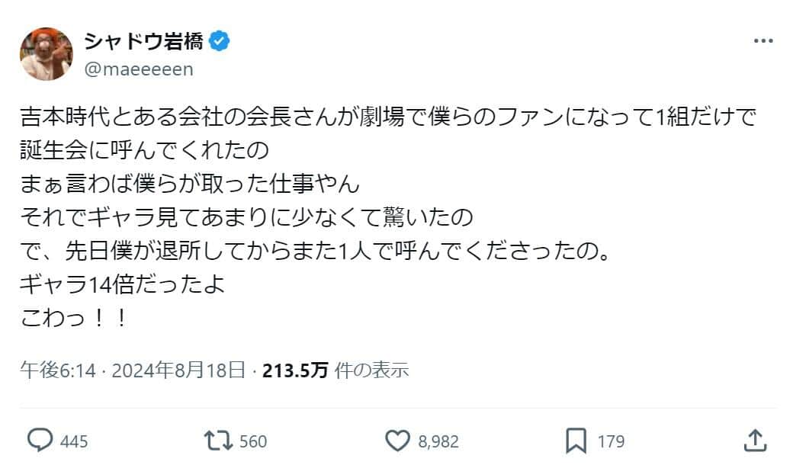This screenshot has height=465, width=793.
Task: Click the first line of post text
Action: coord(388,118)
